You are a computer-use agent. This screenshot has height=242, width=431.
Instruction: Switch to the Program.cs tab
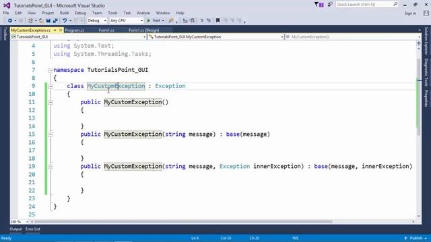coord(75,30)
